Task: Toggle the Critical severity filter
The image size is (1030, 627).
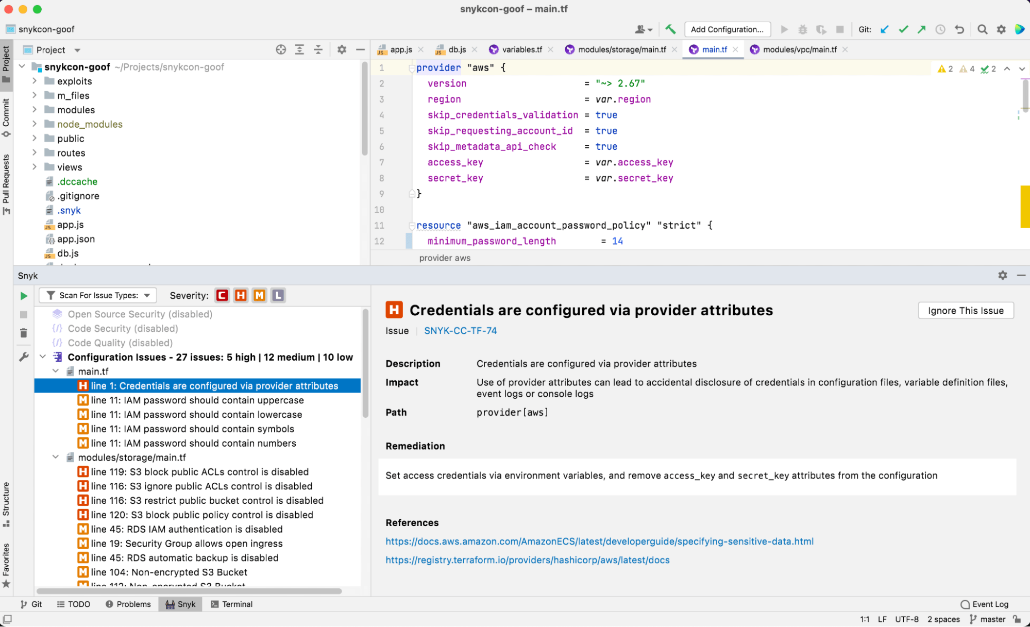Action: 222,295
